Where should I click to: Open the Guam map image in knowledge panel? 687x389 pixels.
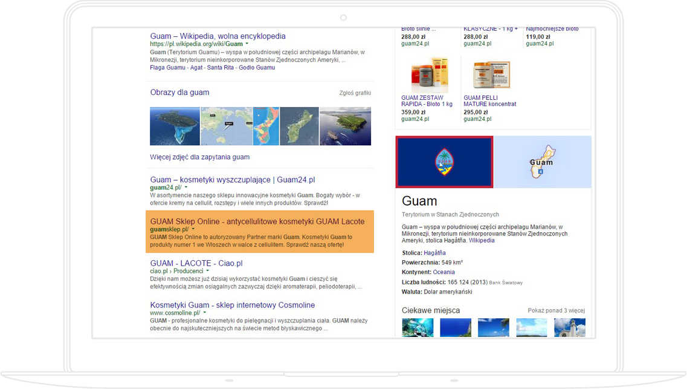[543, 162]
